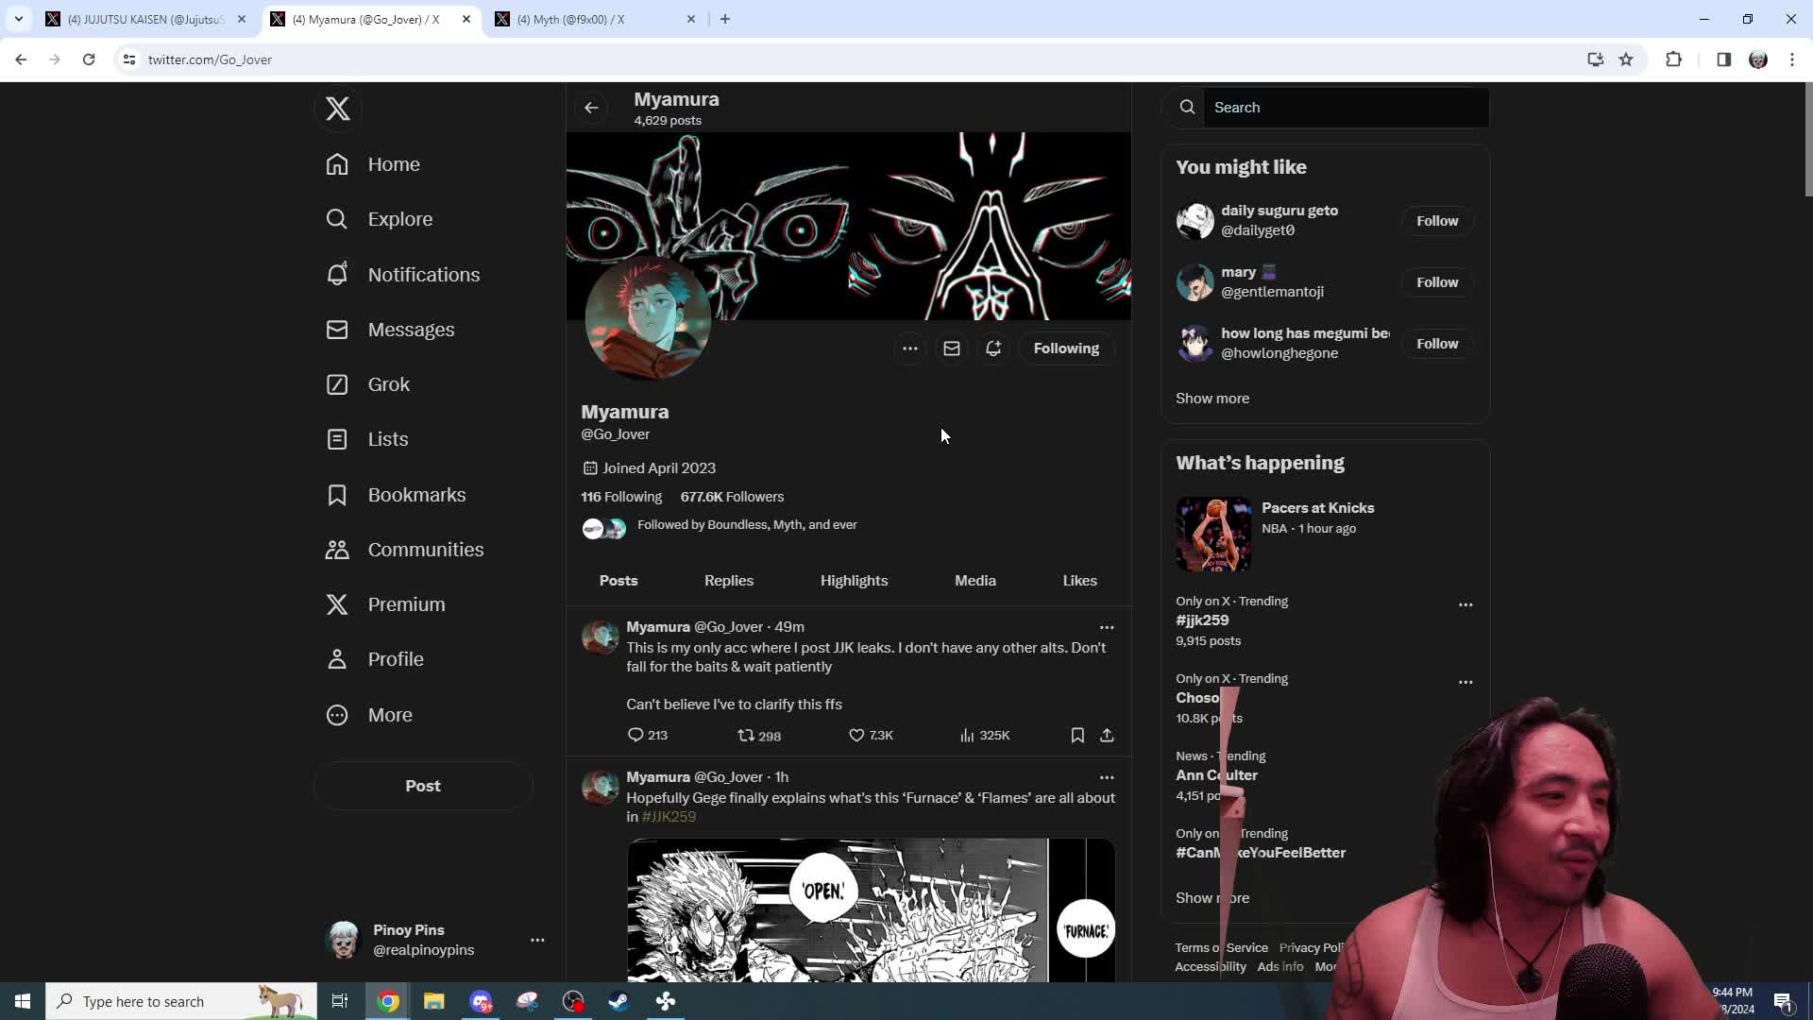This screenshot has width=1813, height=1020.
Task: Open options for Choso trend
Action: click(x=1466, y=682)
